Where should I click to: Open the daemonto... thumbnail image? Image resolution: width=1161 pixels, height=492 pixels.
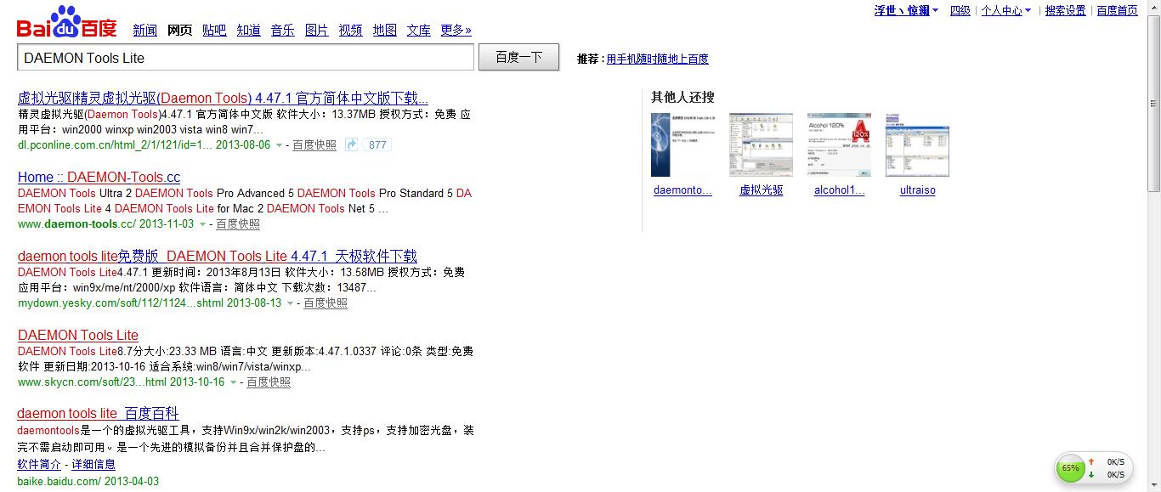682,144
